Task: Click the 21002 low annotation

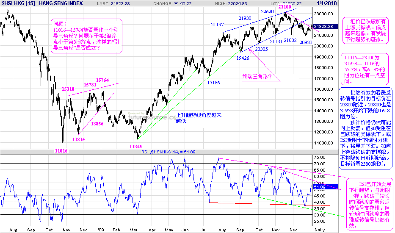Action: [290, 40]
